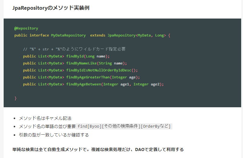Click the extends keyword in code
Screen dimensions: 243x158
98,35
